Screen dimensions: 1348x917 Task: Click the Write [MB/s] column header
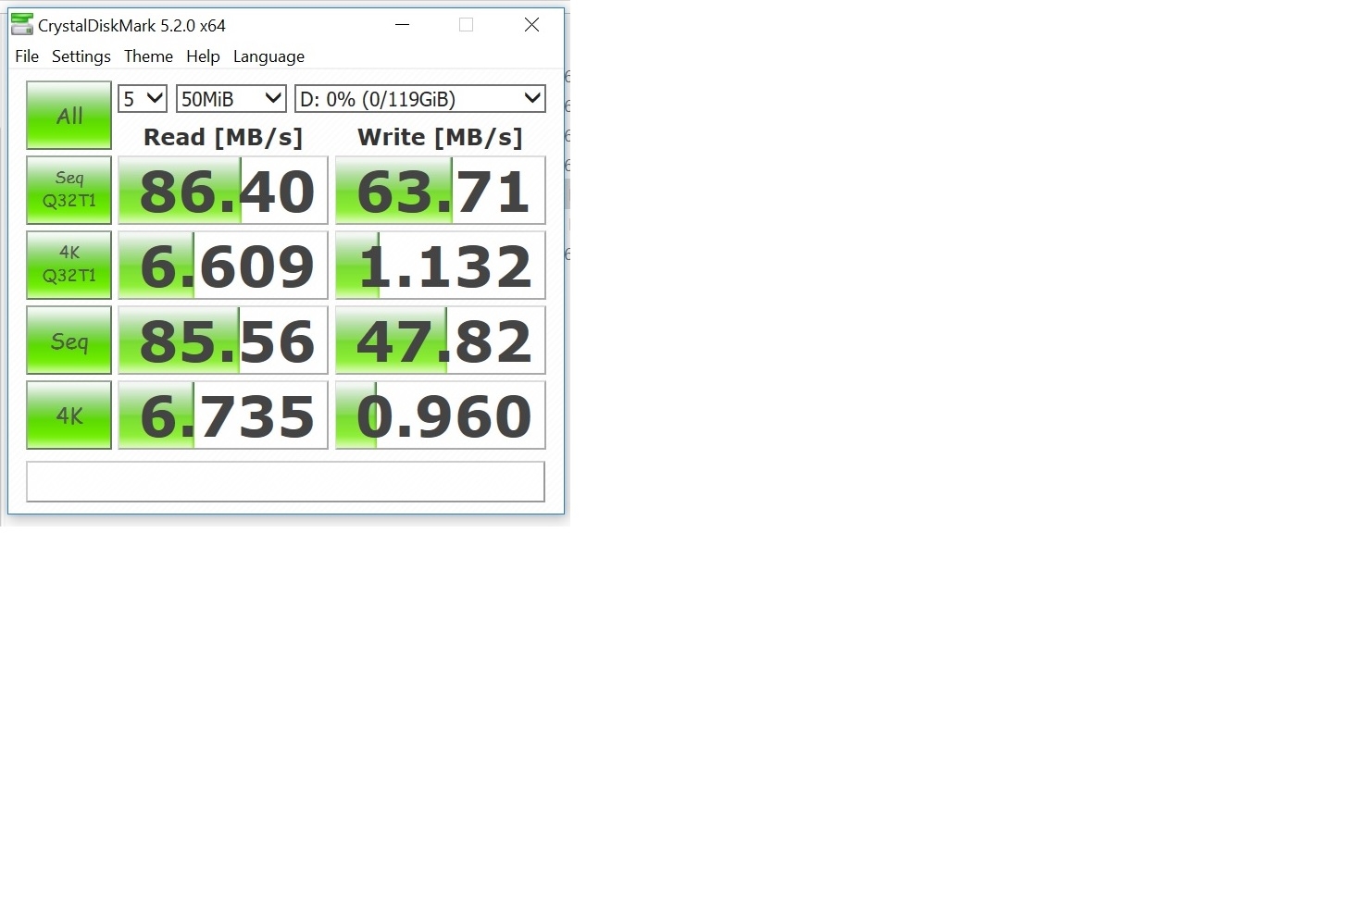(441, 137)
